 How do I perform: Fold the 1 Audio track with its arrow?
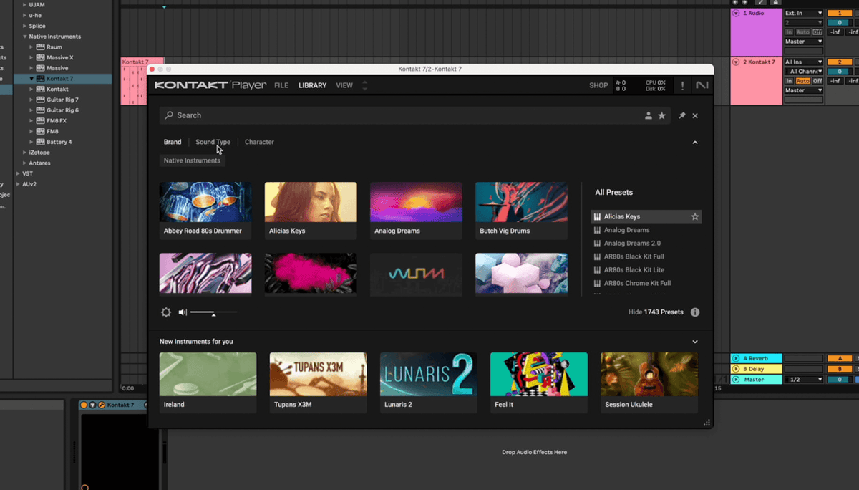736,14
